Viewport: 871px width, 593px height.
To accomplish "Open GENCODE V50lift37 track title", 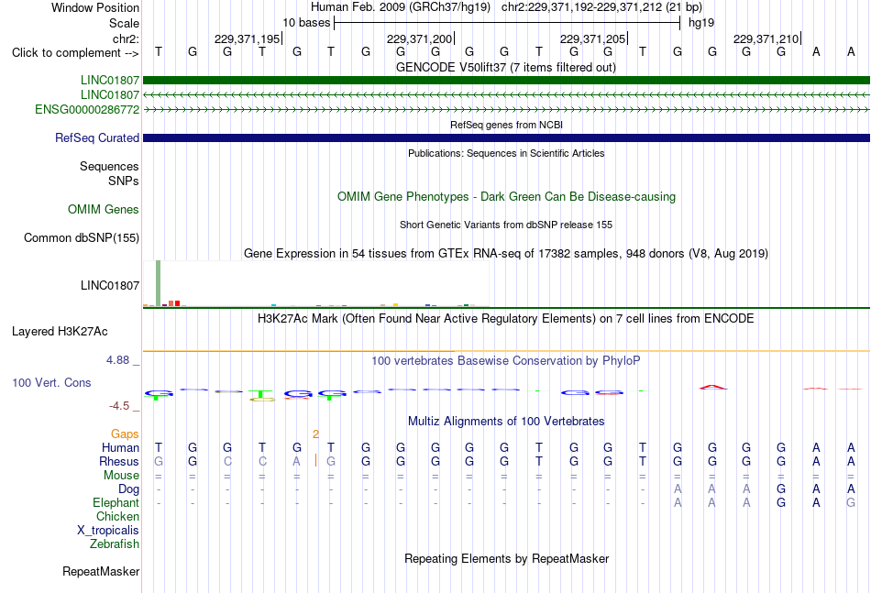I will coord(506,67).
